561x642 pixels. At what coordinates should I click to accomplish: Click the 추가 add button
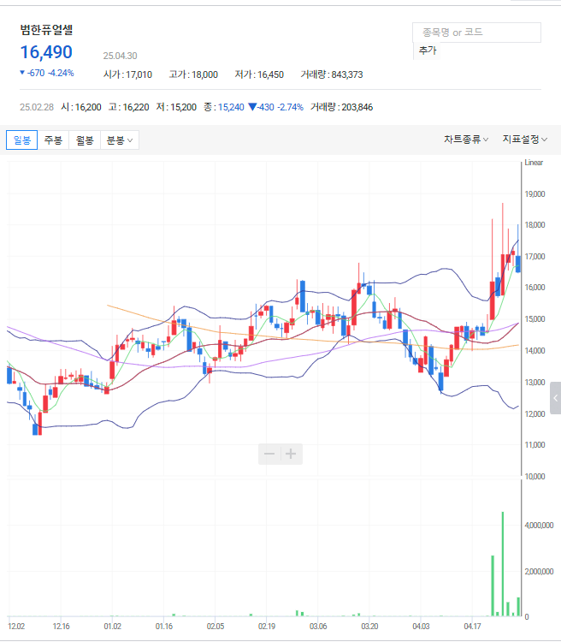(x=428, y=51)
